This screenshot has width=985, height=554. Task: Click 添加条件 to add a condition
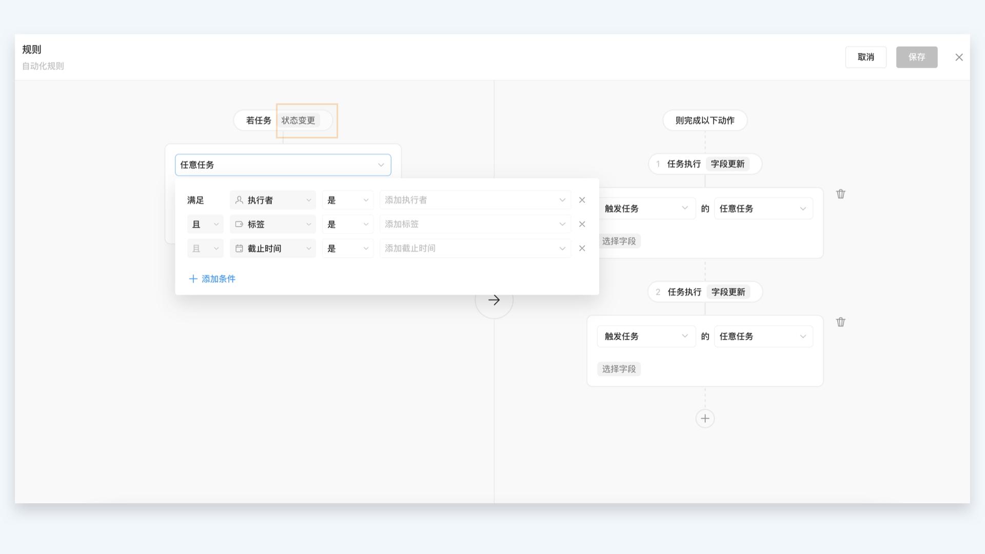(x=212, y=279)
